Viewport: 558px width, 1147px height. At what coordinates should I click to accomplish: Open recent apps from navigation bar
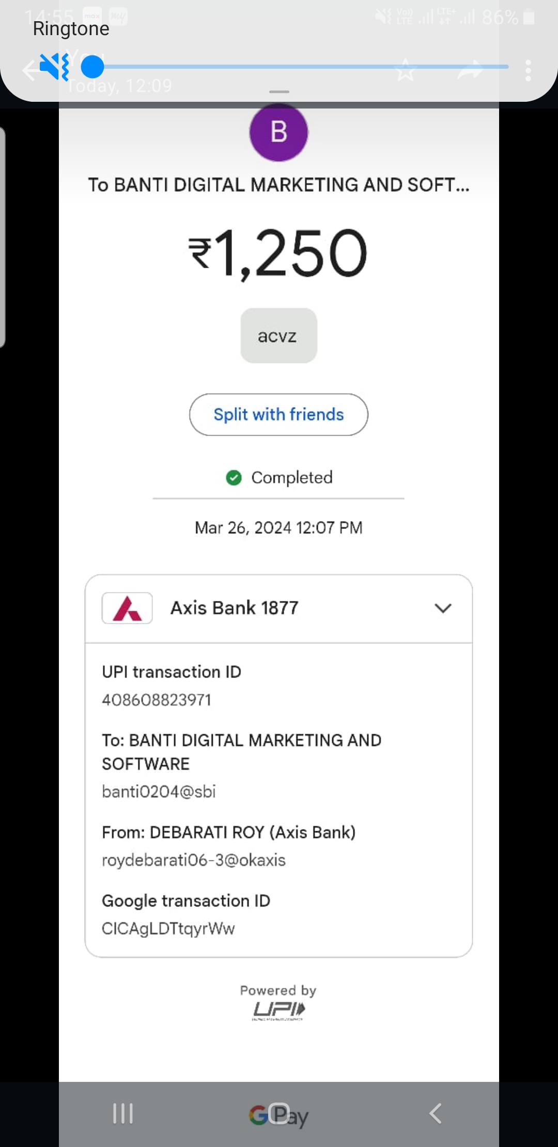click(123, 1113)
